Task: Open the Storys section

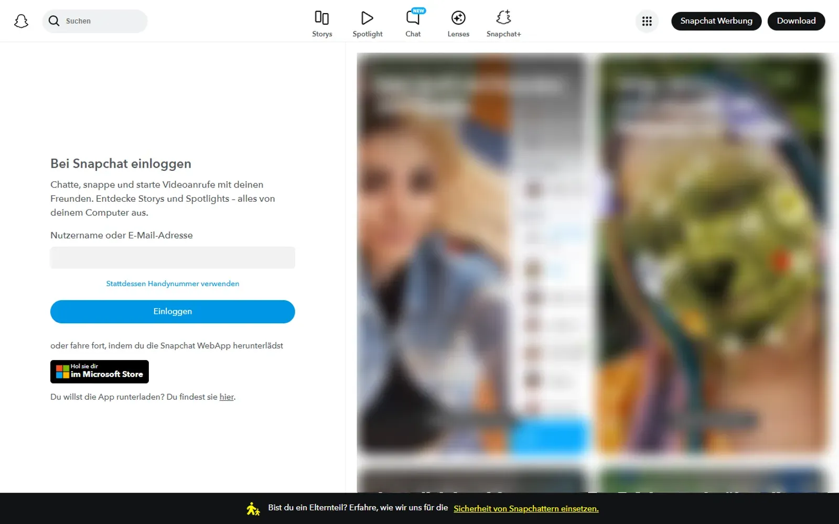Action: coord(322,24)
